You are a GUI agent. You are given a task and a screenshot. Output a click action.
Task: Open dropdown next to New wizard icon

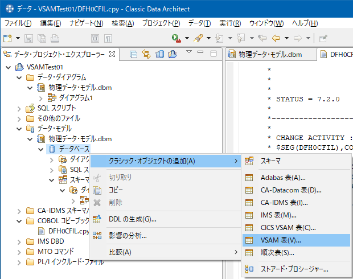[x=18, y=38]
